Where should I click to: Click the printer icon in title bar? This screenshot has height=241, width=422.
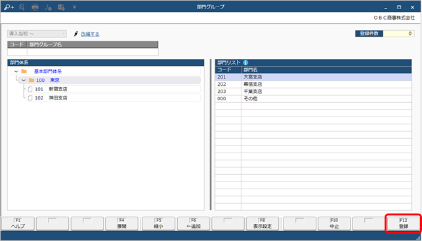(x=35, y=7)
